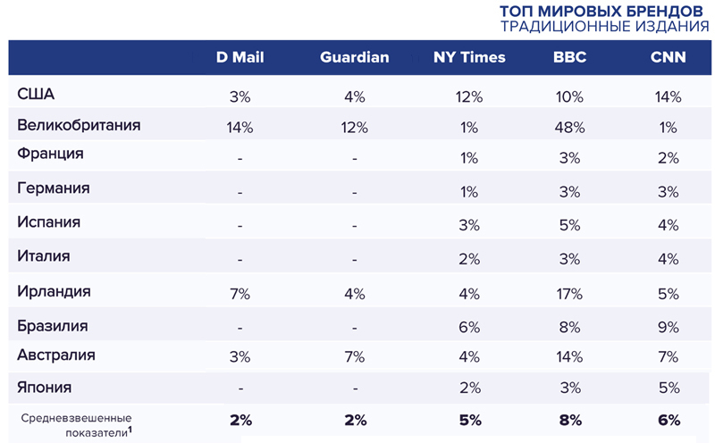Click the Бразилия row label
The width and height of the screenshot is (715, 443).
tap(53, 325)
